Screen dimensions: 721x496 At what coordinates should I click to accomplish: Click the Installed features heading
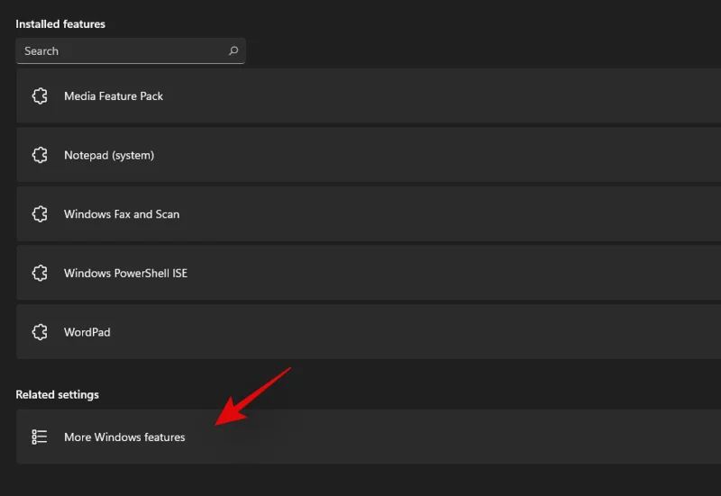coord(60,24)
